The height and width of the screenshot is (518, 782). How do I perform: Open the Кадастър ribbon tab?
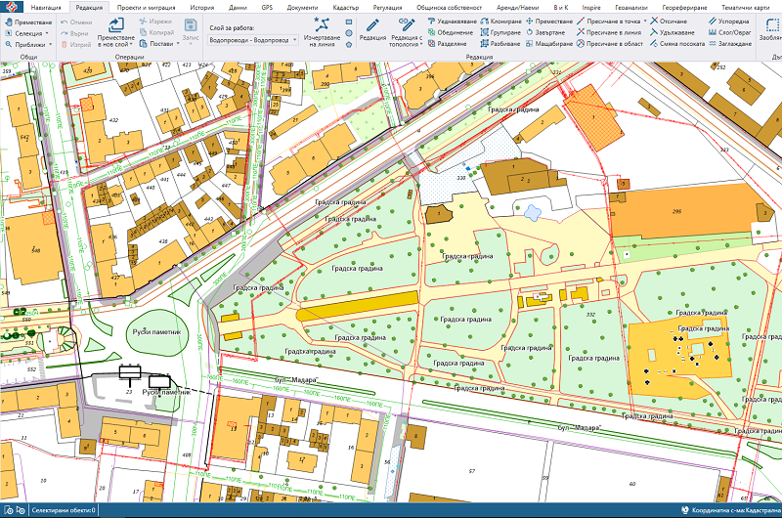(345, 6)
